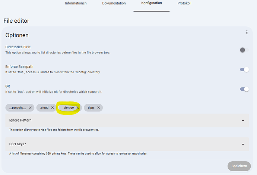Expand the SSH Keys dropdown arrow
The width and height of the screenshot is (257, 175).
click(243, 145)
